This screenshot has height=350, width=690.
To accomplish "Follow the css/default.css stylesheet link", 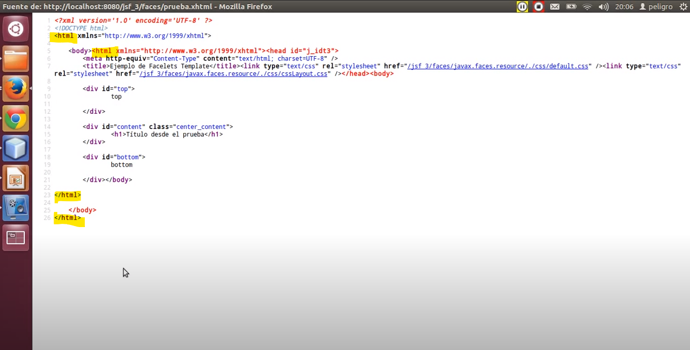I will pos(497,66).
